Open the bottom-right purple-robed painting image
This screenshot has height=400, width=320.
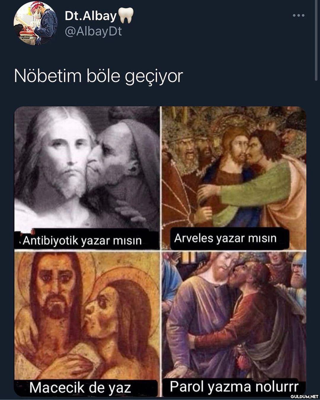point(234,324)
